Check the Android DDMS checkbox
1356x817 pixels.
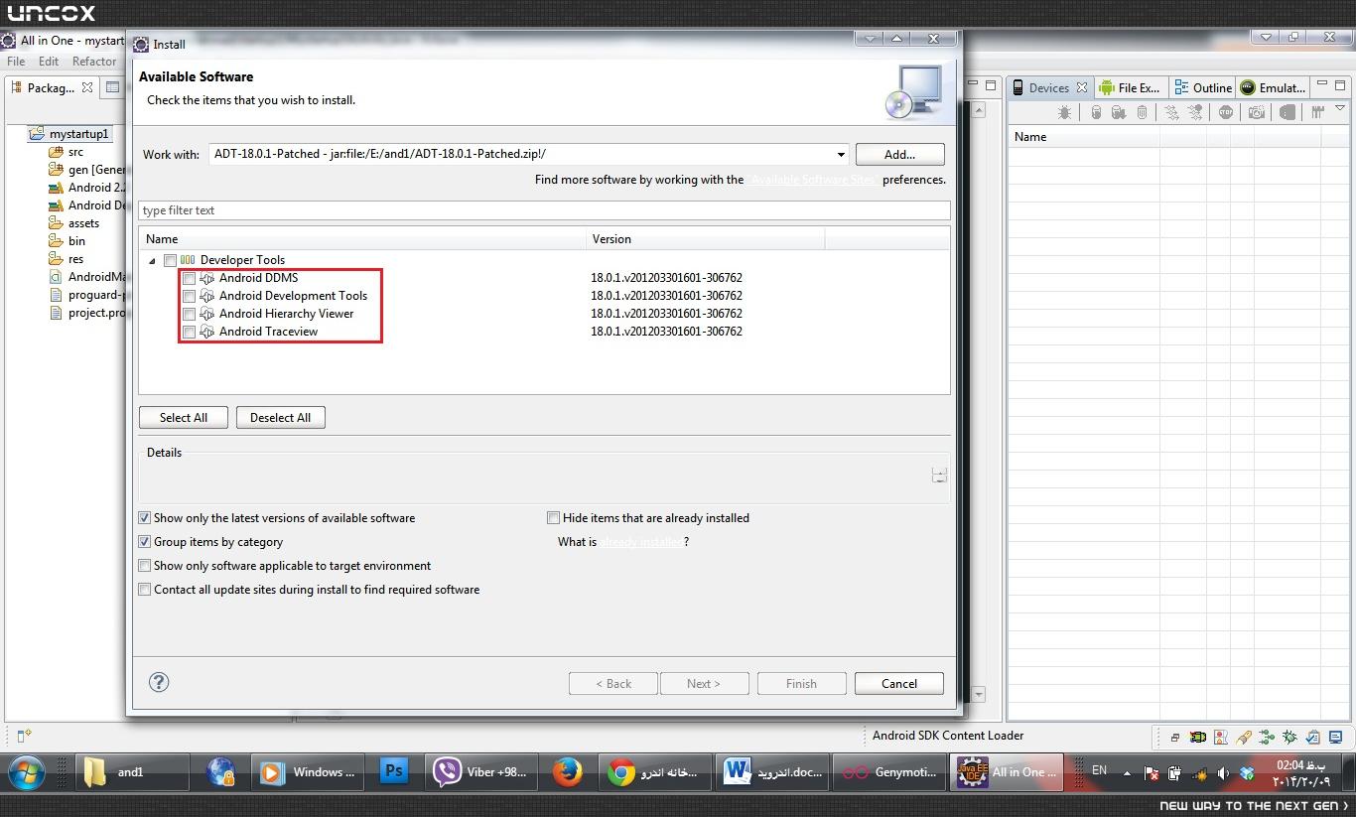tap(189, 278)
